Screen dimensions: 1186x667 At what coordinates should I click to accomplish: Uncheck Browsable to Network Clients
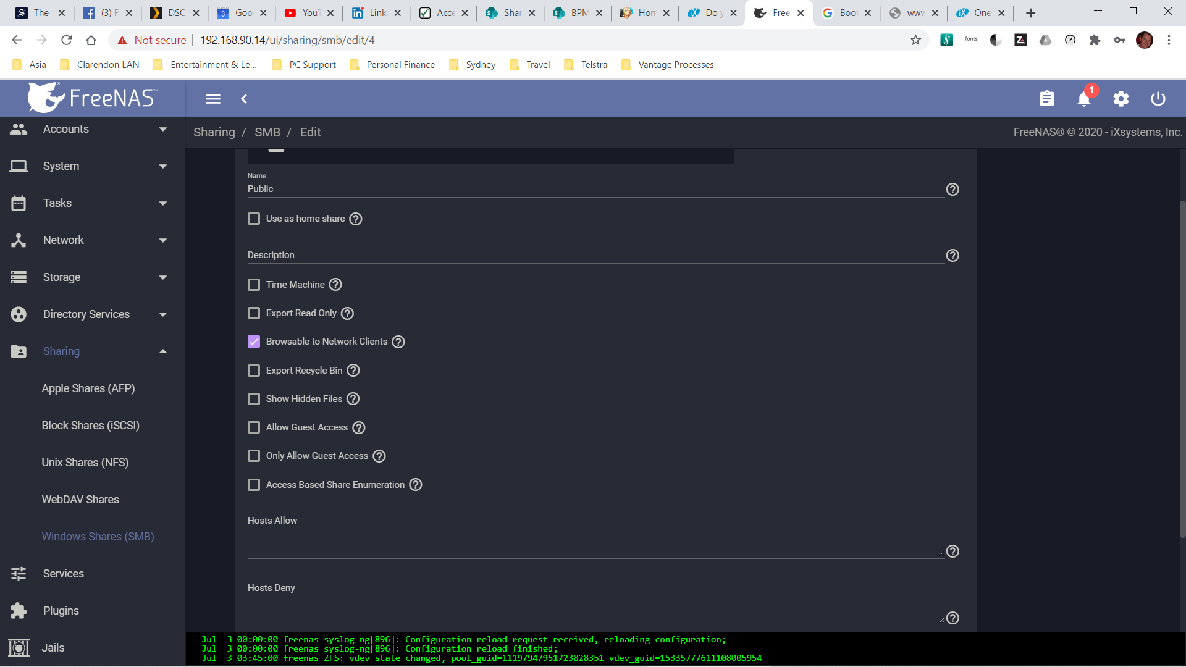tap(254, 342)
